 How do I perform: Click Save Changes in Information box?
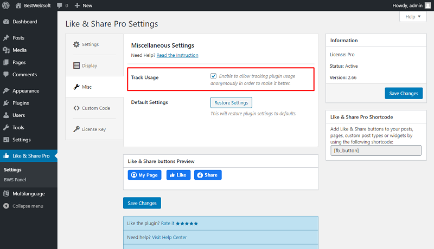[x=404, y=93]
